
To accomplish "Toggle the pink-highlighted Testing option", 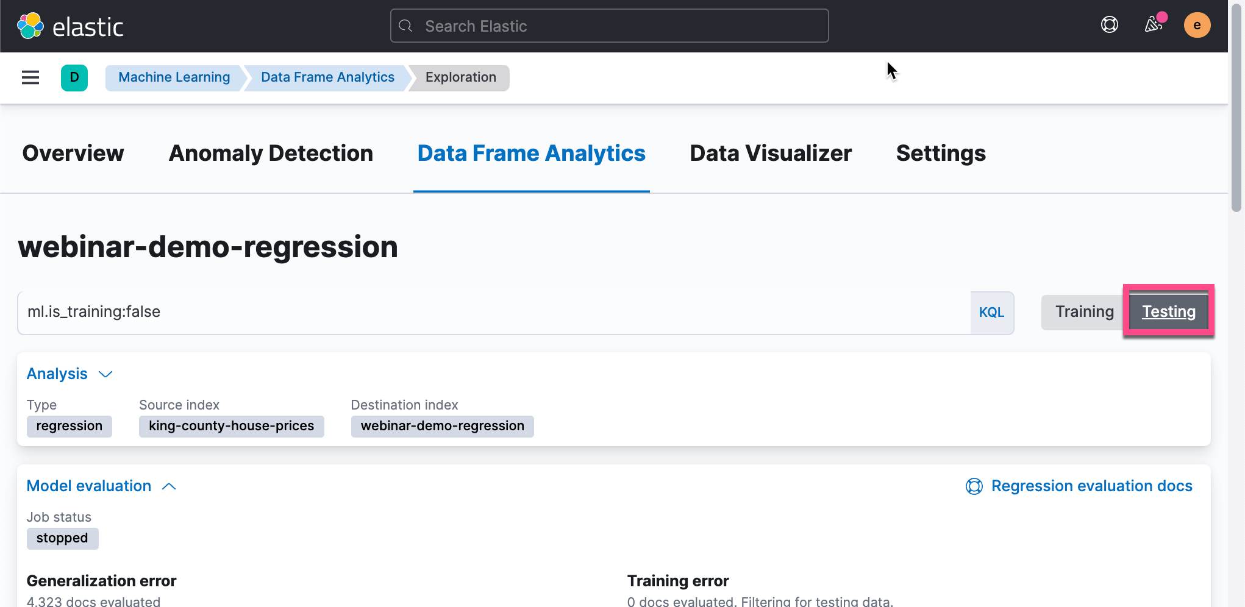I will [x=1168, y=311].
